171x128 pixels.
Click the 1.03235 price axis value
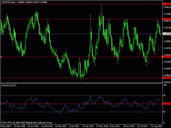tap(167, 48)
